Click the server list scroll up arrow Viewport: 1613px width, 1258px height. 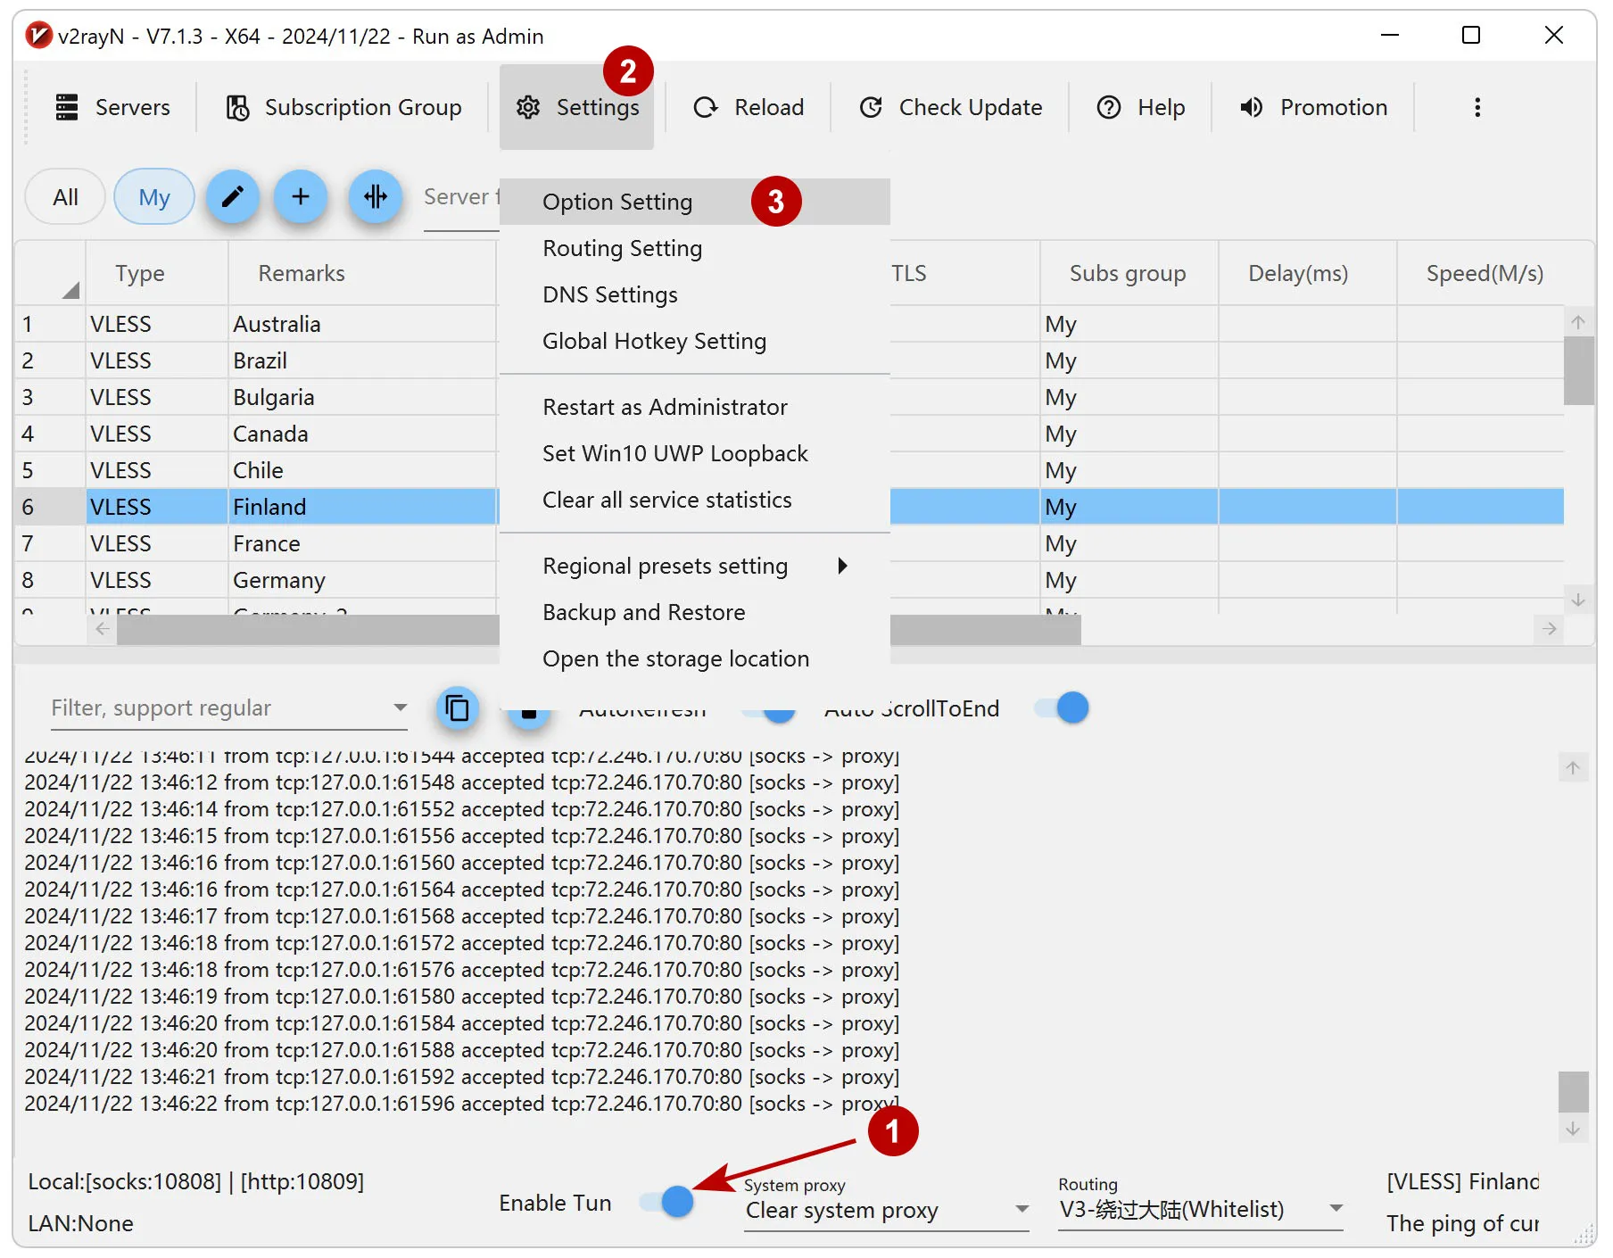[x=1578, y=321]
